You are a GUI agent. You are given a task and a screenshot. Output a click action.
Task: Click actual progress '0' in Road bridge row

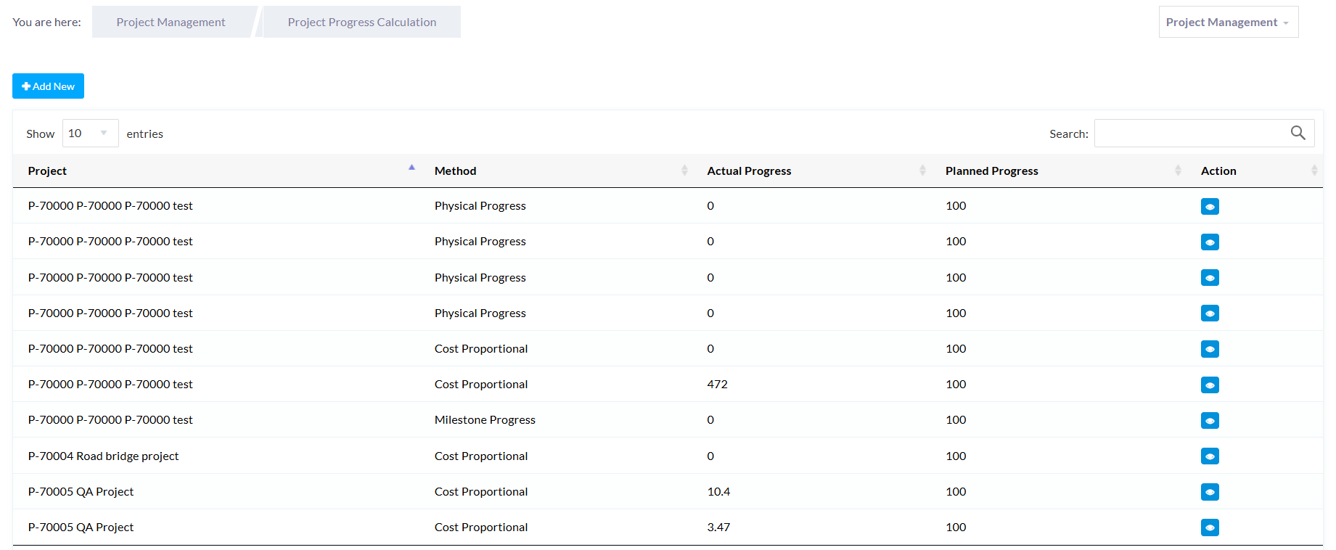pos(710,456)
